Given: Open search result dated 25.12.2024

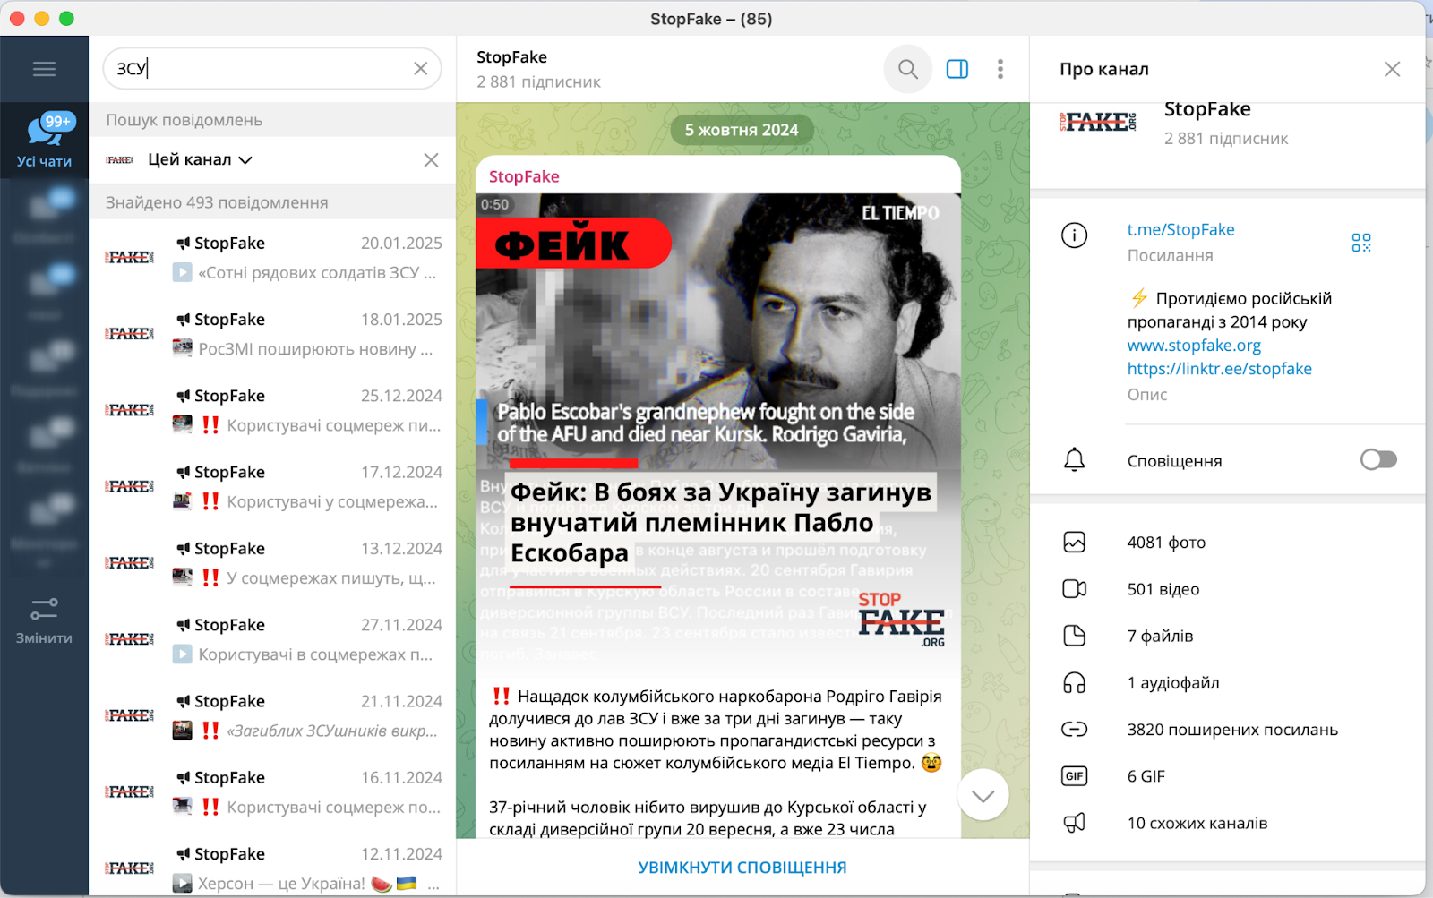Looking at the screenshot, I should [x=272, y=410].
